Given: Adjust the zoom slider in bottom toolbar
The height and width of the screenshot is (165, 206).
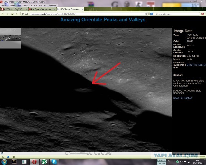Looking at the screenshot, I should (79, 153).
